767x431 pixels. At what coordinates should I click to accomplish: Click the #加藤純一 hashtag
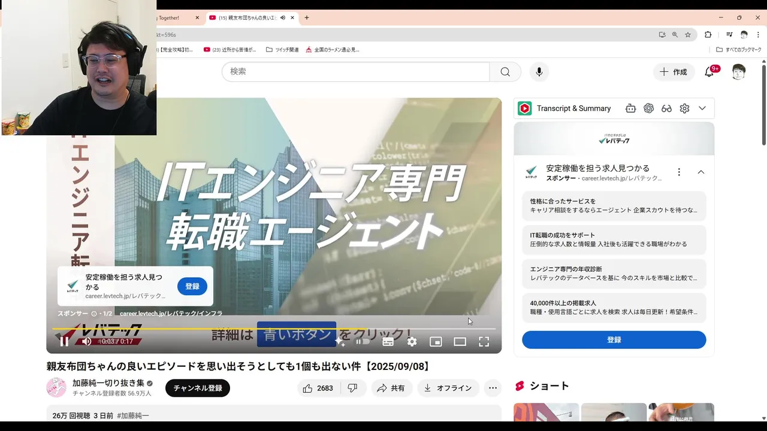click(133, 415)
